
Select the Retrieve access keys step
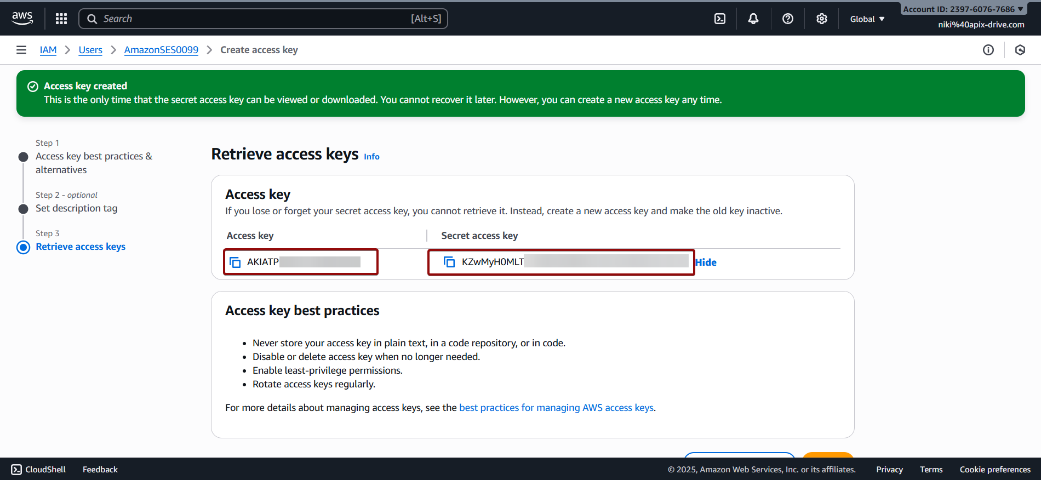point(81,247)
